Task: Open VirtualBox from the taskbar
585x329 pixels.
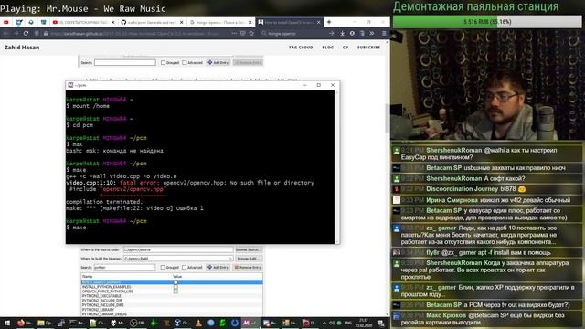Action: point(182,323)
